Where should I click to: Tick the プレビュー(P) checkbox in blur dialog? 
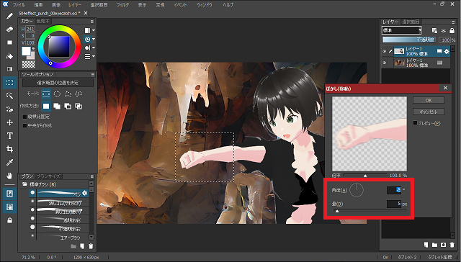pos(415,123)
